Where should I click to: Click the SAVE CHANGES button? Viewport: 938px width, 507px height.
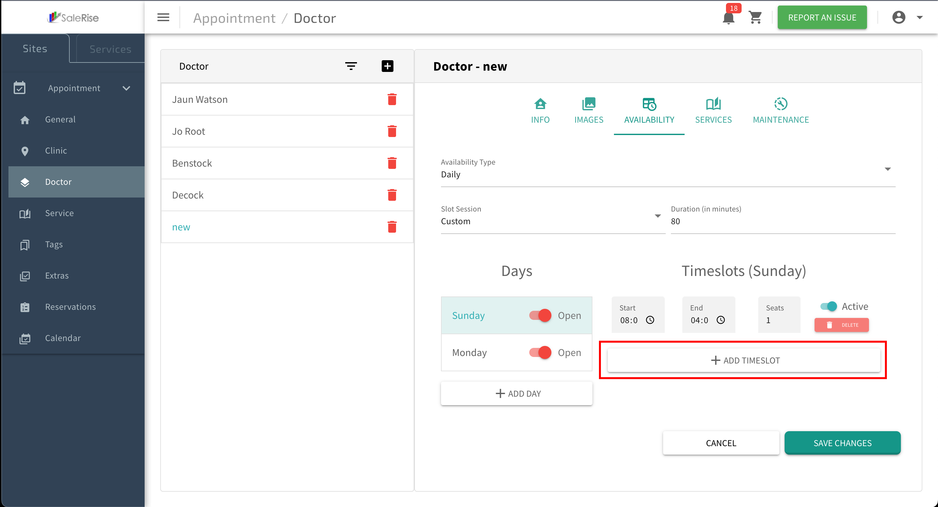click(843, 443)
